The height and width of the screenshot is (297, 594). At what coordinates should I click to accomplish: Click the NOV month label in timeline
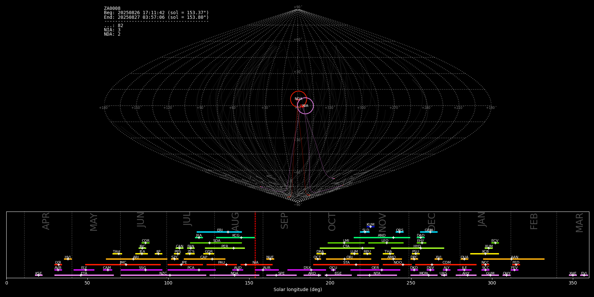pos(382,222)
